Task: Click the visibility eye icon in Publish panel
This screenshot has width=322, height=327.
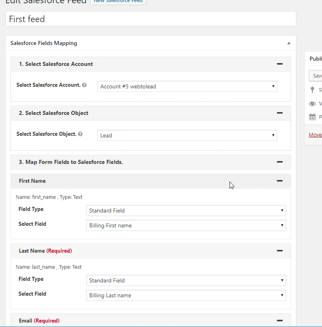Action: [312, 104]
